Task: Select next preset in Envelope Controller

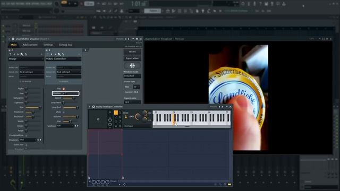Action: tap(222, 107)
